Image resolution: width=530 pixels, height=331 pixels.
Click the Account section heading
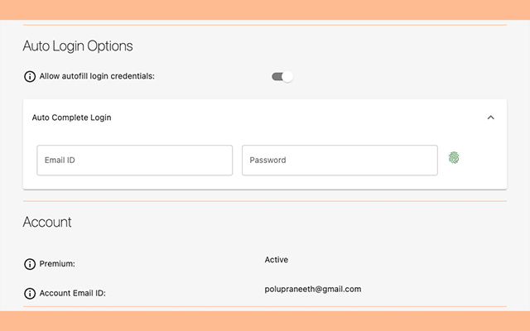47,222
